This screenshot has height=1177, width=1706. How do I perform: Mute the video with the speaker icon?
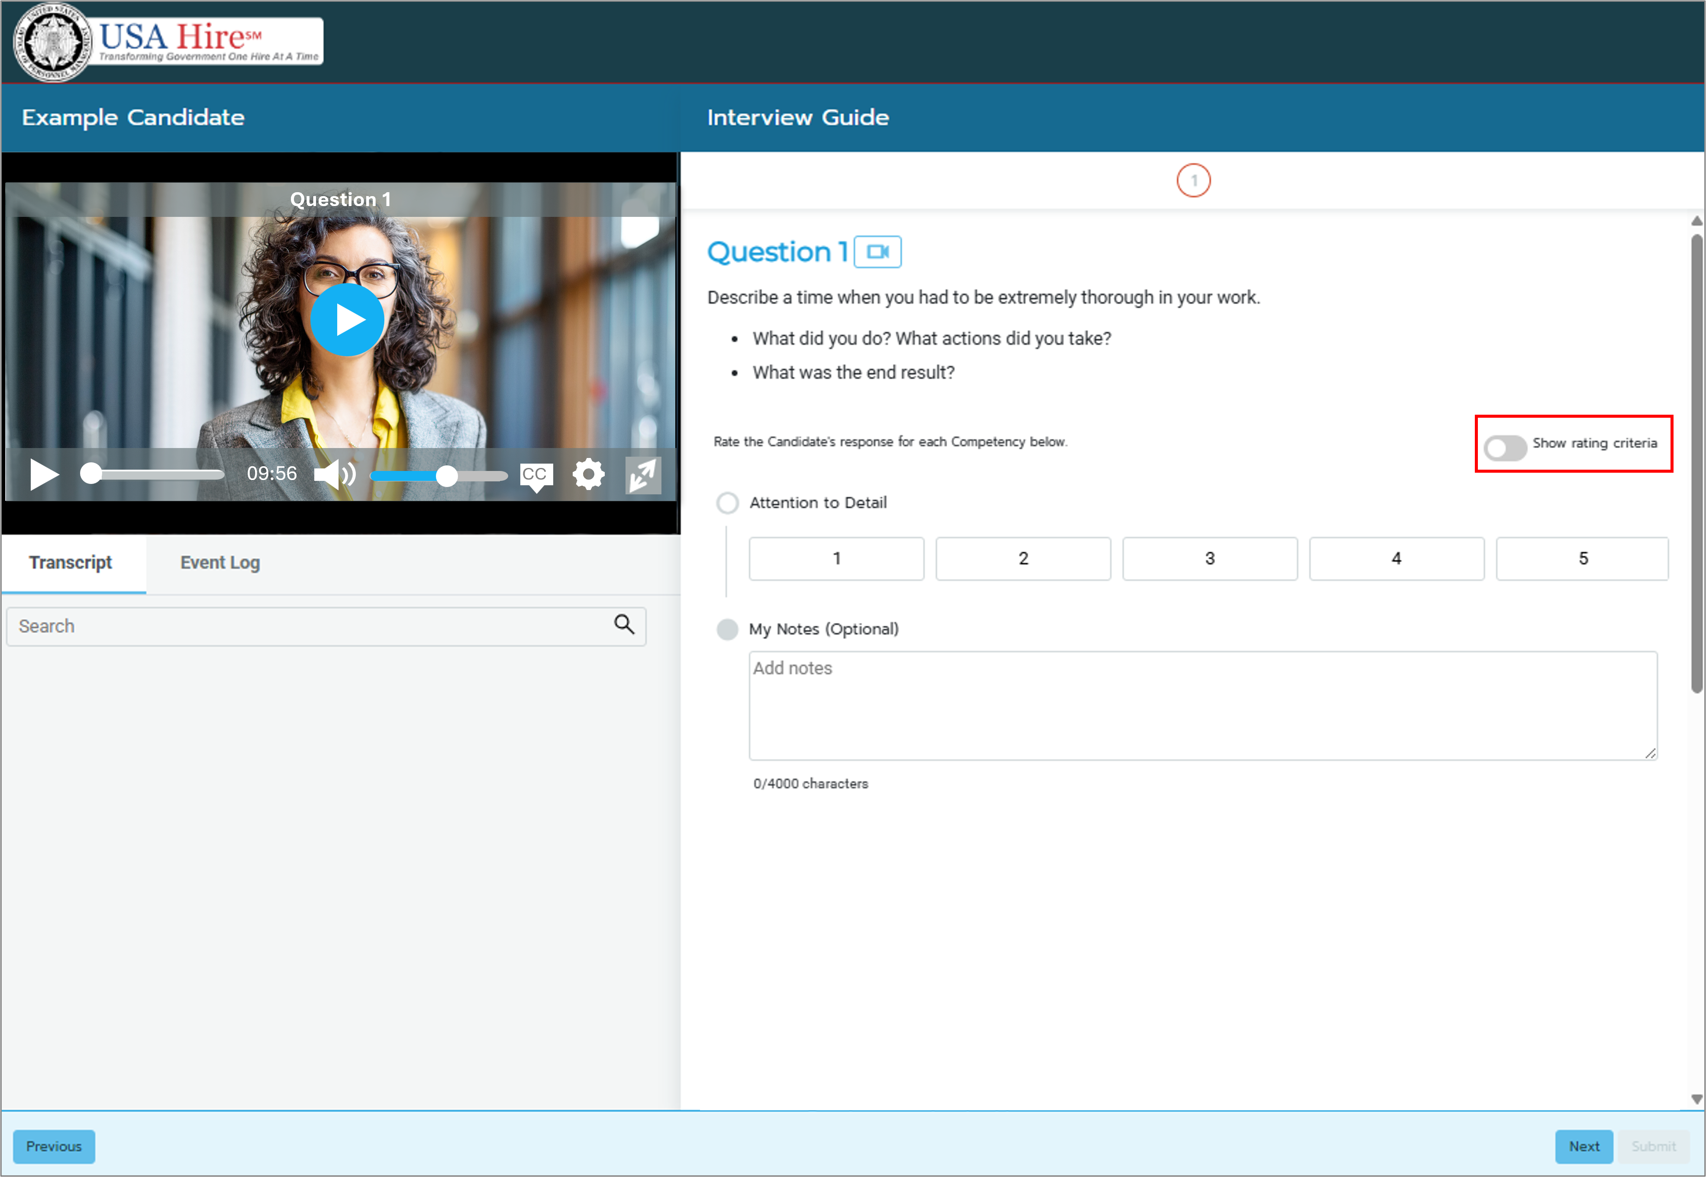(x=335, y=474)
